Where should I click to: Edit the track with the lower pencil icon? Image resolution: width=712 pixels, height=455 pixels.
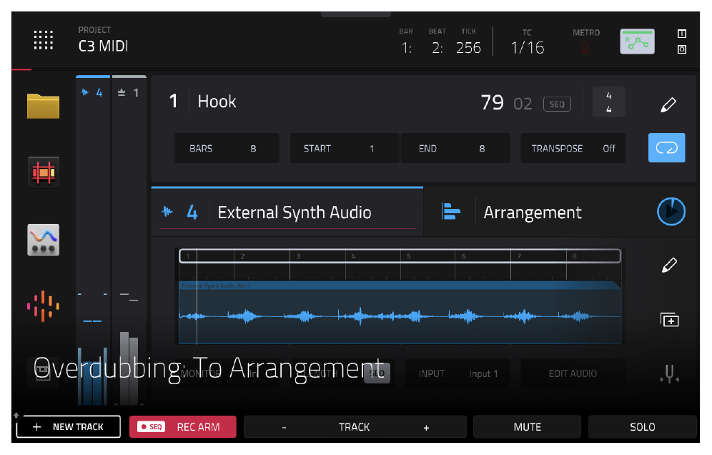tap(669, 265)
